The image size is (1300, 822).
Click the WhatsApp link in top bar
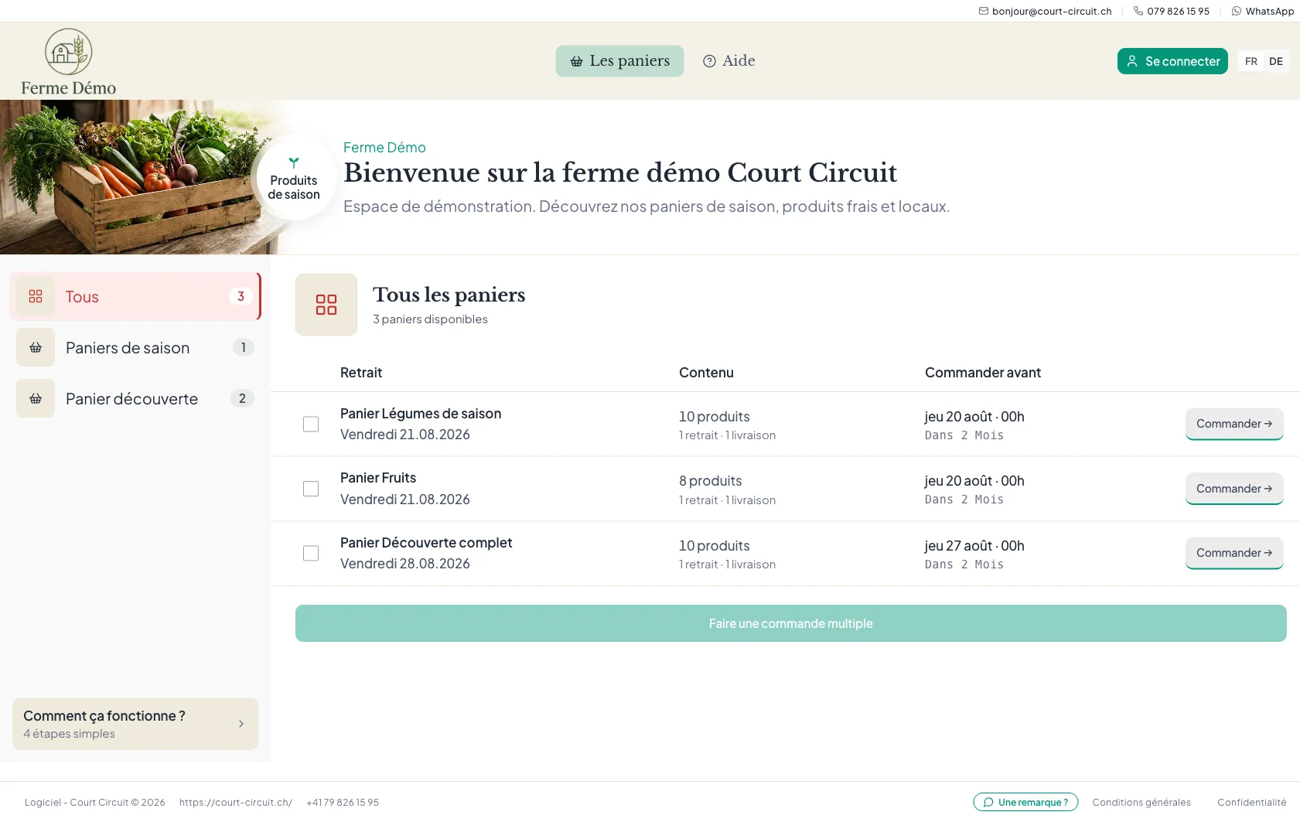pos(1263,11)
